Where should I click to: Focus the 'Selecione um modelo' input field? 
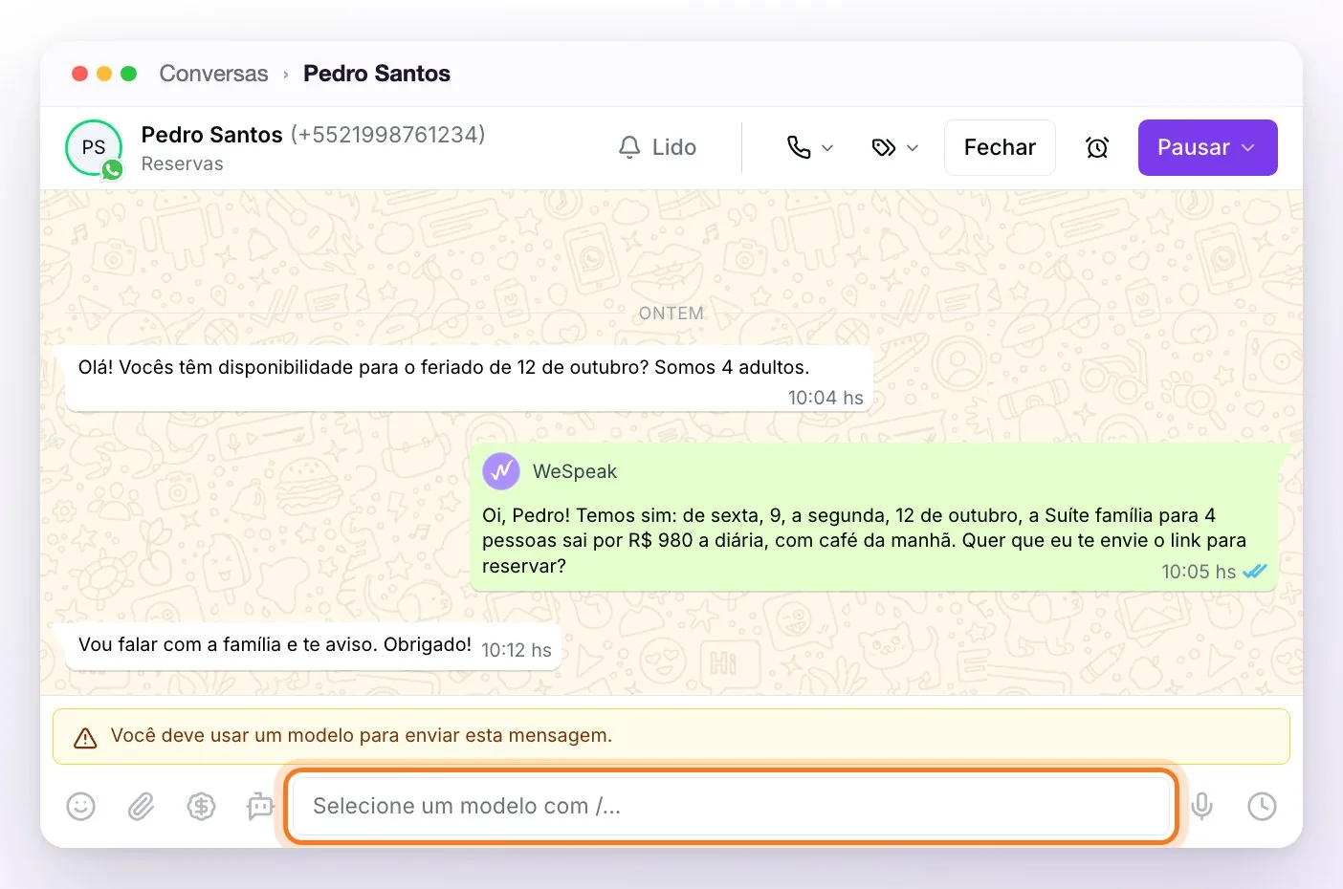pos(732,806)
